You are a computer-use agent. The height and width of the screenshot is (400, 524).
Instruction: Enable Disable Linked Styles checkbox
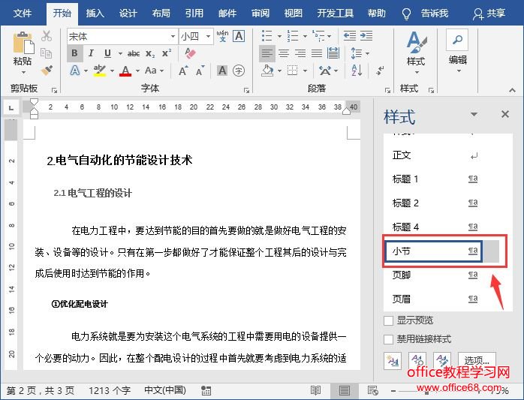[388, 339]
